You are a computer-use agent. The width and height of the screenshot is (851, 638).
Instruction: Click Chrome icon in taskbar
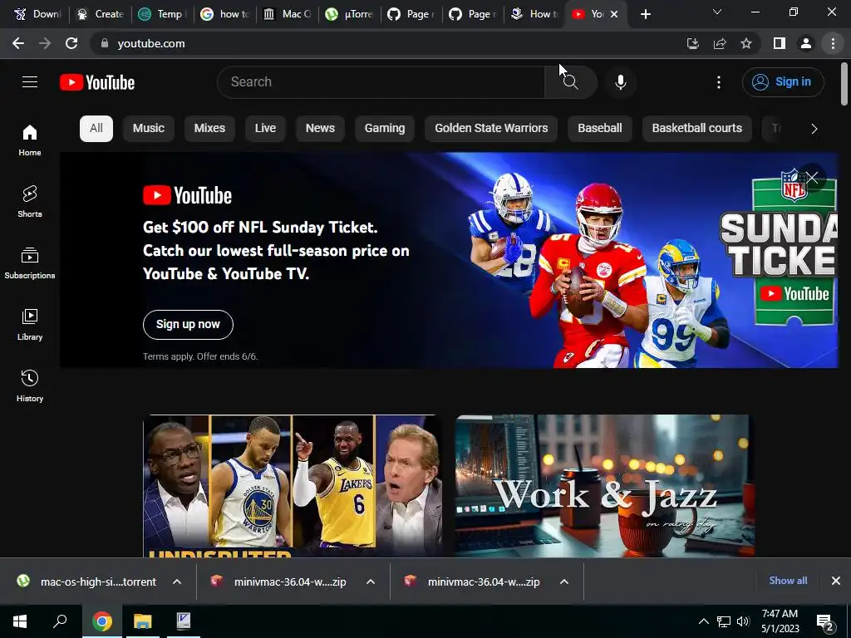pyautogui.click(x=101, y=621)
